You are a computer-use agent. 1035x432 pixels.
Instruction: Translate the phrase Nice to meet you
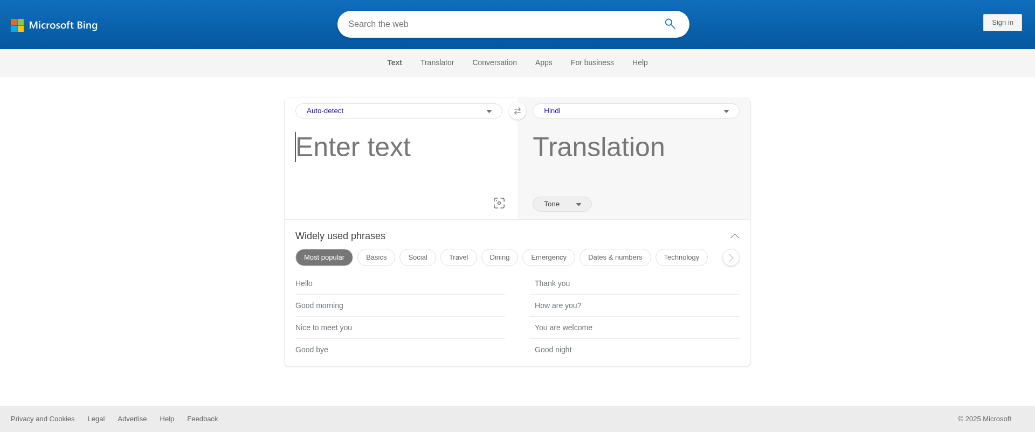[x=400, y=328]
